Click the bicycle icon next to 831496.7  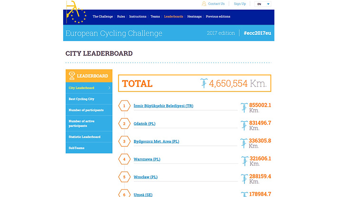pos(244,125)
